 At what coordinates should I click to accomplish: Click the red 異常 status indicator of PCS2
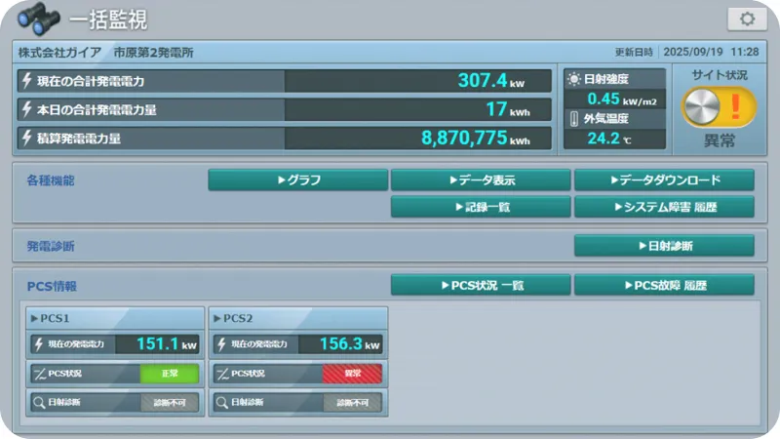(x=352, y=374)
